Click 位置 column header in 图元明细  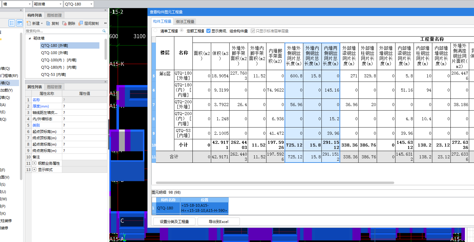pyautogui.click(x=205, y=200)
